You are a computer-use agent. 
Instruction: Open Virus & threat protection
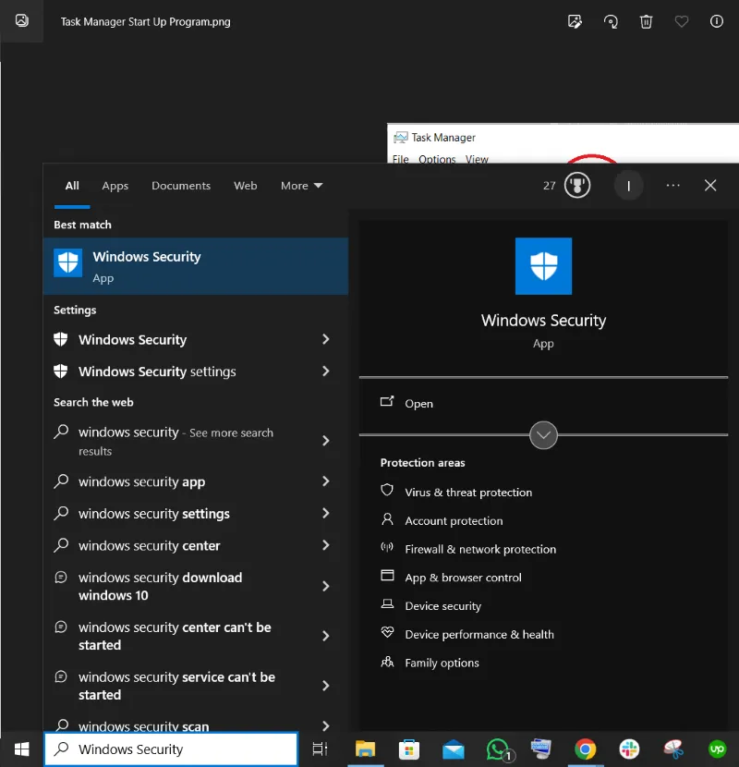click(x=467, y=493)
